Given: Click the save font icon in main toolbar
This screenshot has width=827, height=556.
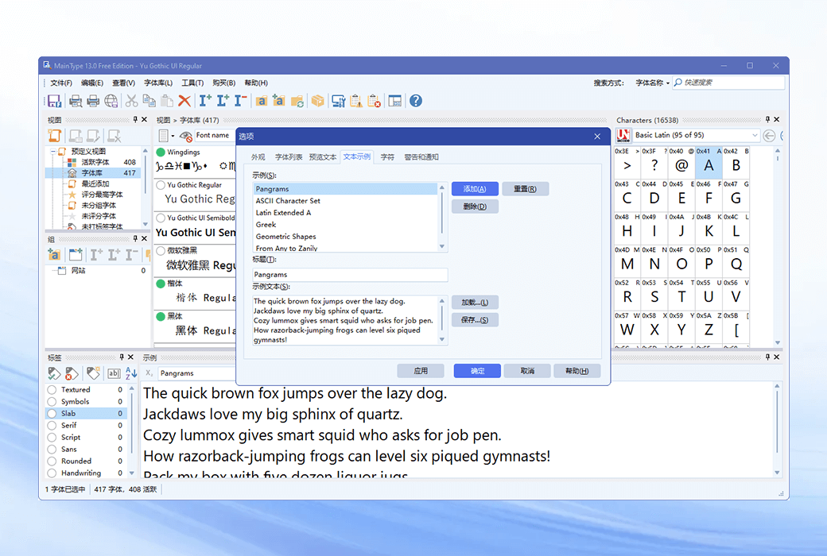Looking at the screenshot, I should tap(54, 101).
